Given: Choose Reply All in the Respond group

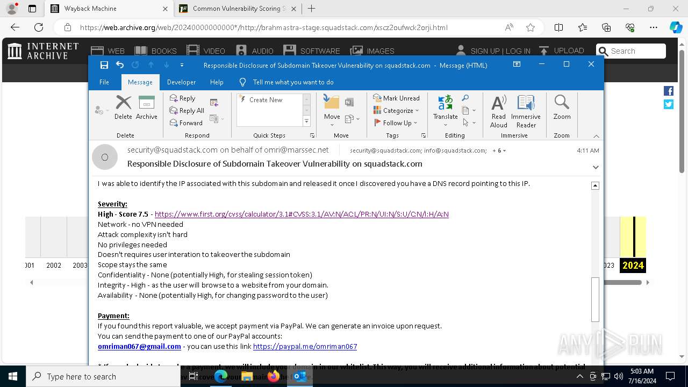Looking at the screenshot, I should (x=187, y=111).
